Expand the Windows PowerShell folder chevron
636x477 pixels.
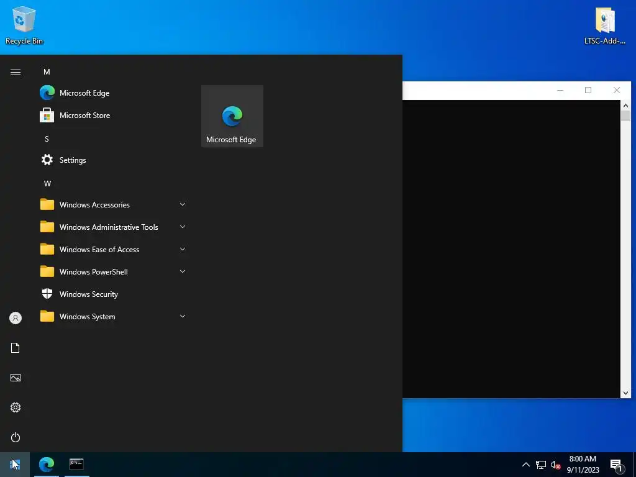click(183, 271)
